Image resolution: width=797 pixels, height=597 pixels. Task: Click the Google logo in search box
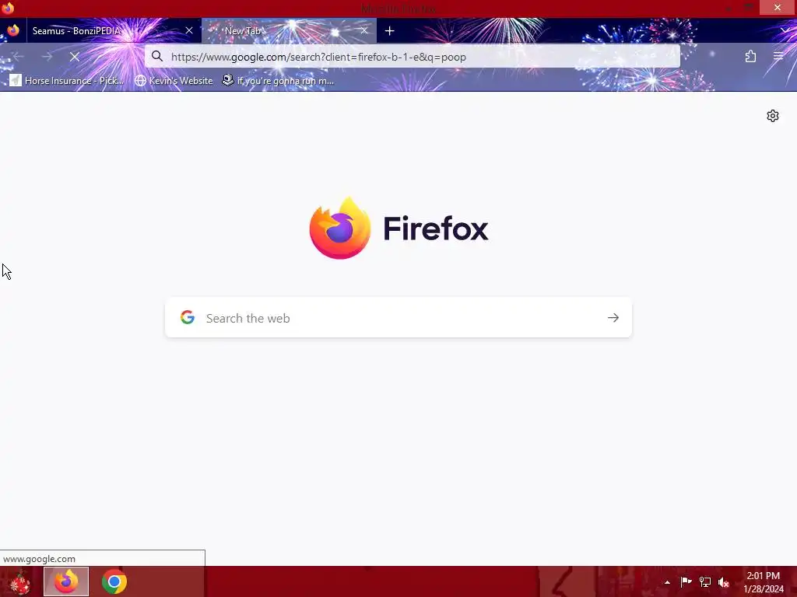coord(188,317)
